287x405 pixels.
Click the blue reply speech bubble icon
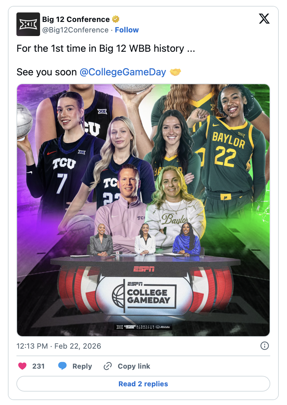coord(62,366)
